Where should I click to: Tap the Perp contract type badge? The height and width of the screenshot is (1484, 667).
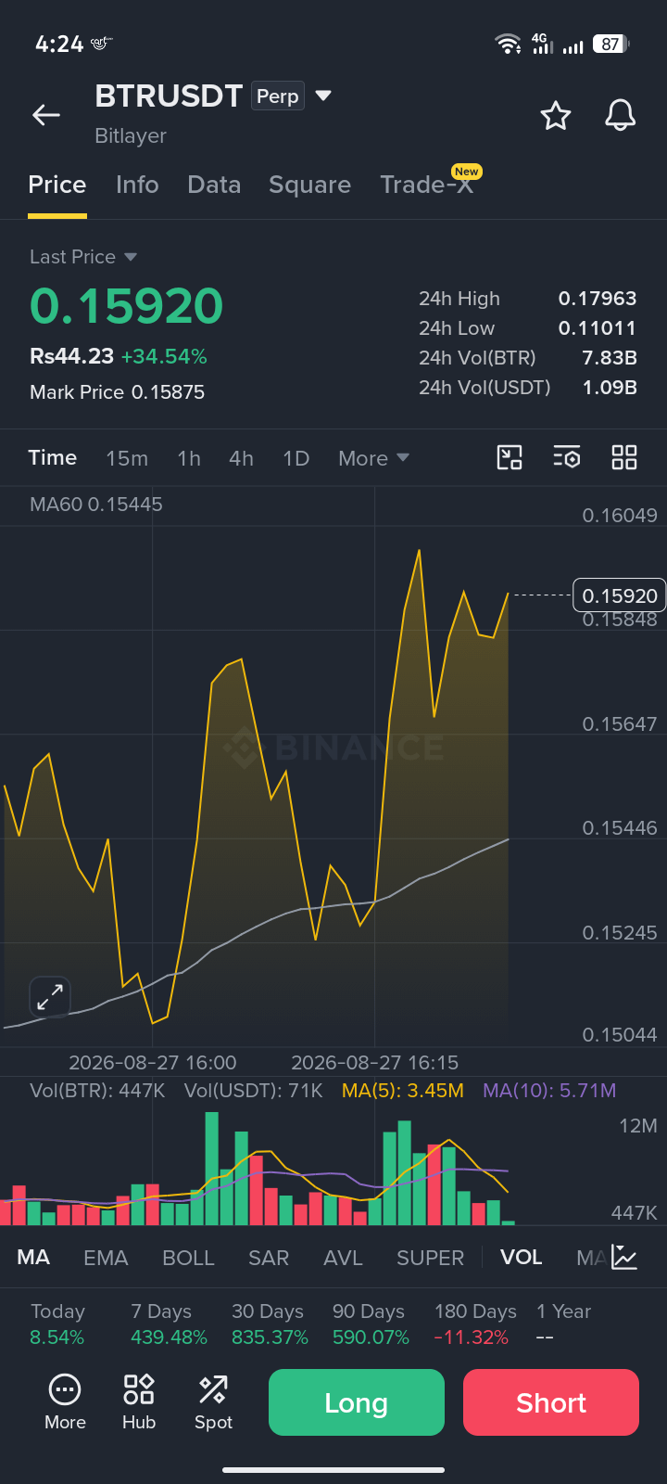coord(278,96)
